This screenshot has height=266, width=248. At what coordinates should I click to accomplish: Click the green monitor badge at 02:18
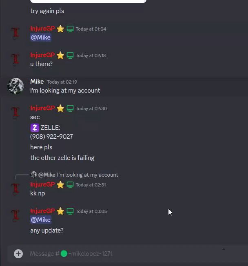[x=70, y=55]
